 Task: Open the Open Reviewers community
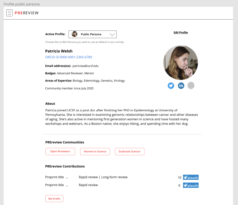point(60,151)
